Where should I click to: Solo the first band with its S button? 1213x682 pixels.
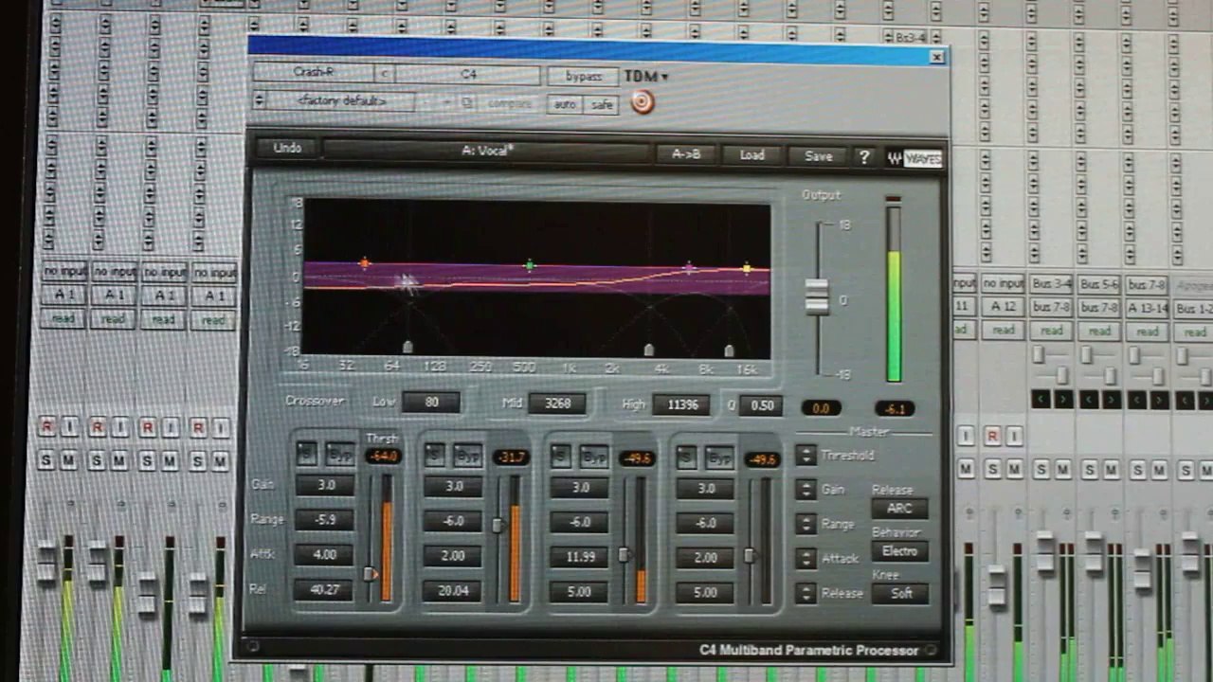tap(306, 453)
